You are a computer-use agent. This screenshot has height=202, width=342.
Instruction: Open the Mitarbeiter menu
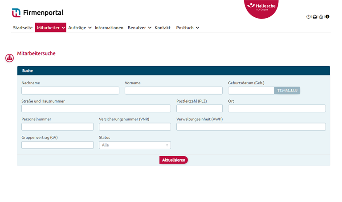51,28
